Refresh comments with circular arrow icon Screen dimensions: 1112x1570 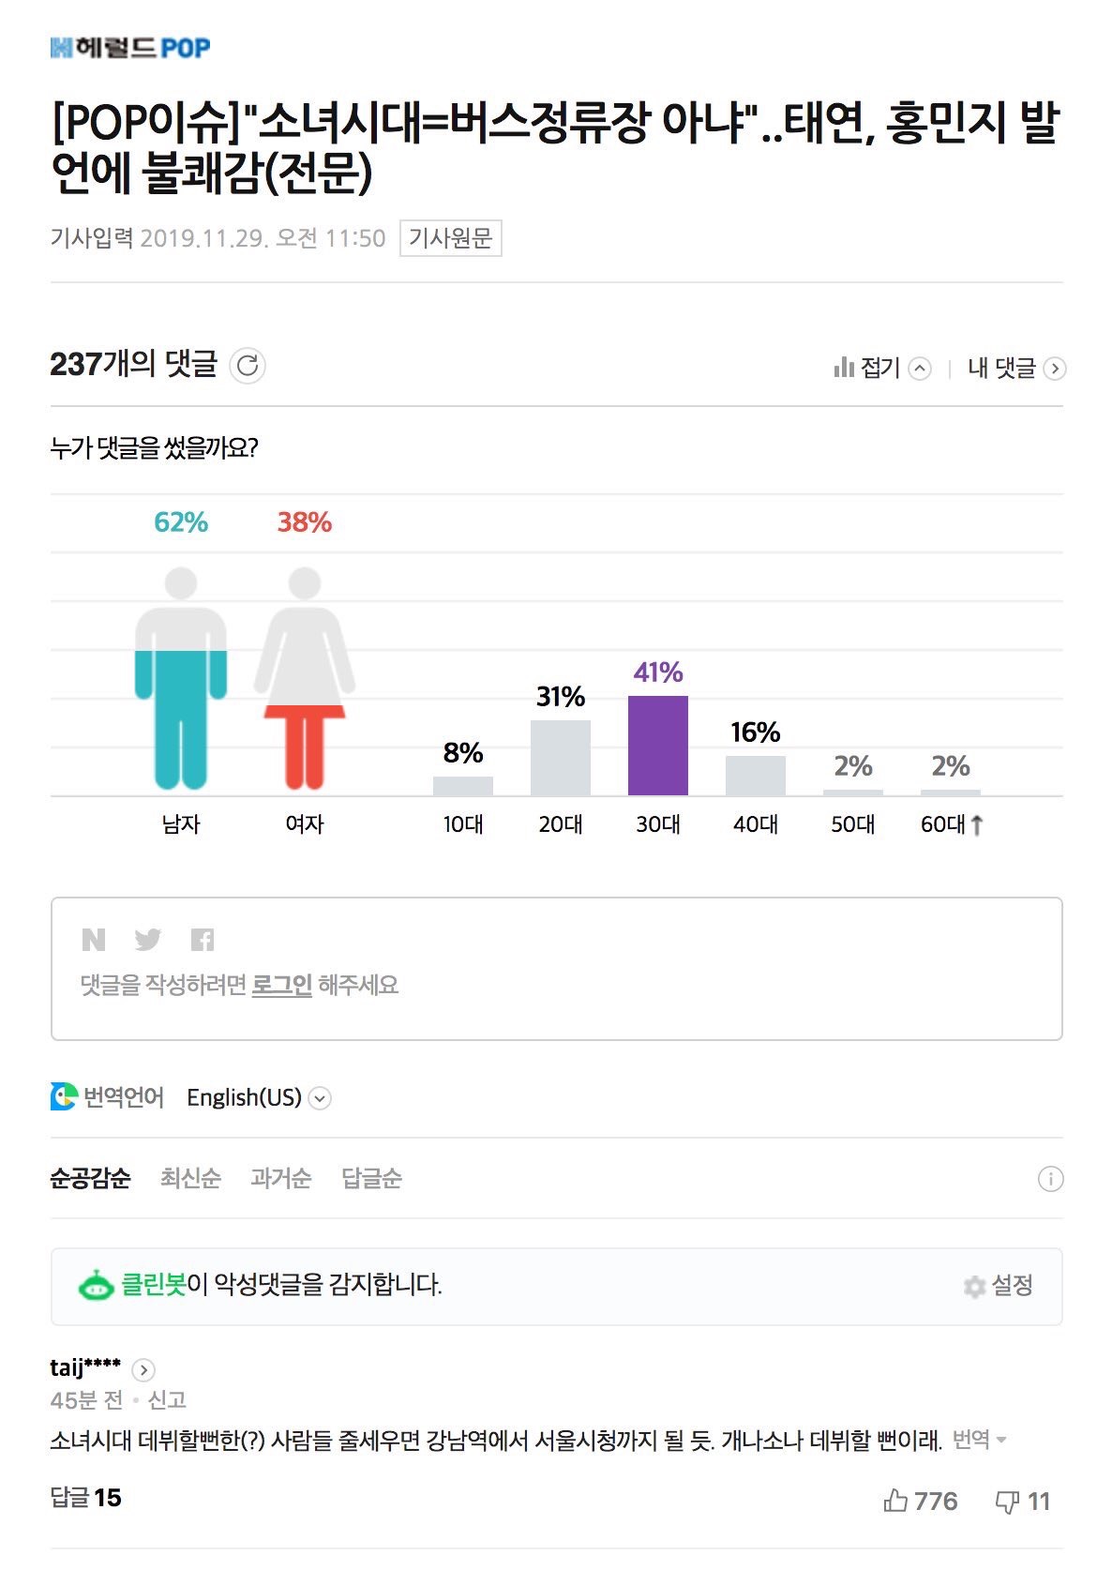[x=248, y=366]
